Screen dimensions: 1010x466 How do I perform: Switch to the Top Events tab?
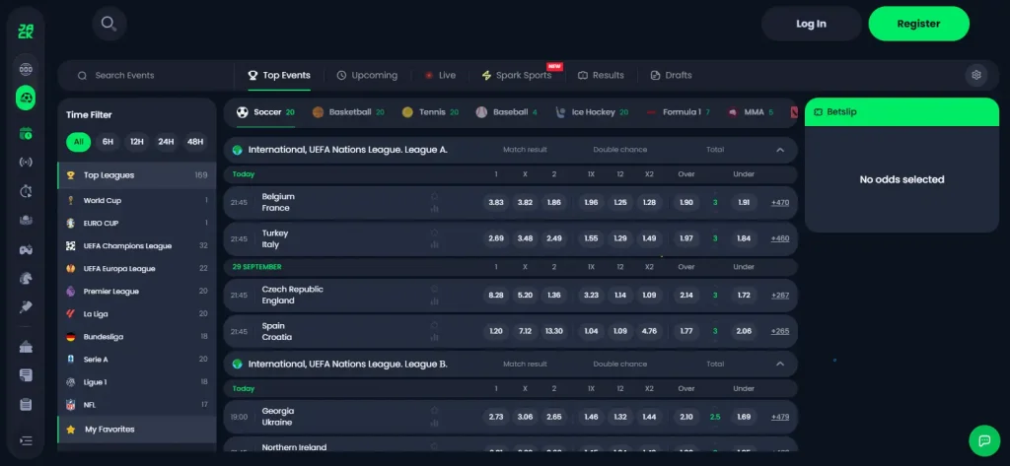coord(279,75)
